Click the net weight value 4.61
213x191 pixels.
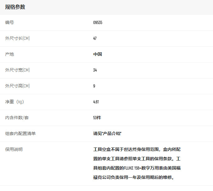click(x=96, y=102)
